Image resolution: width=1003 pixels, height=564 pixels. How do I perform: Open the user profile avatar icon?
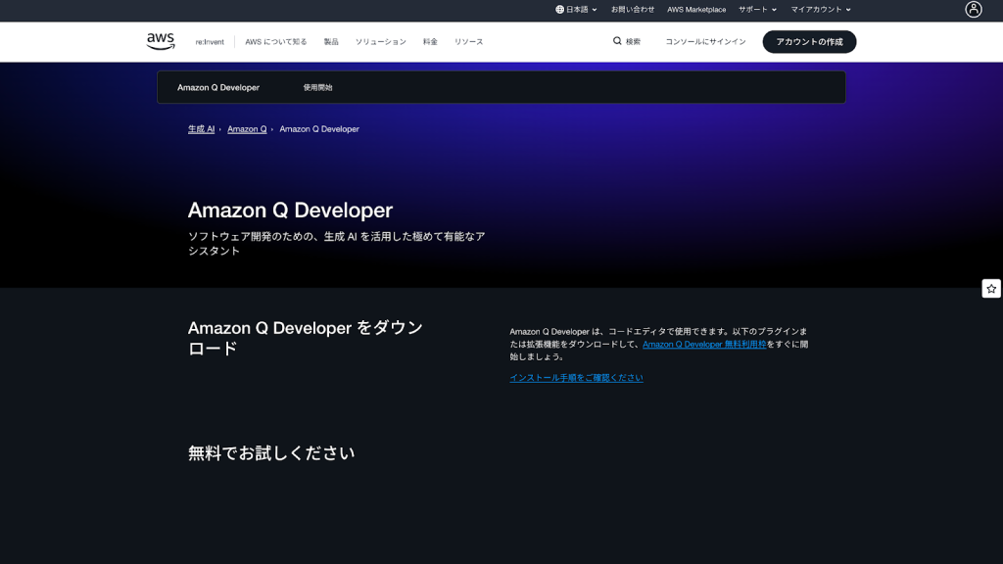coord(973,10)
